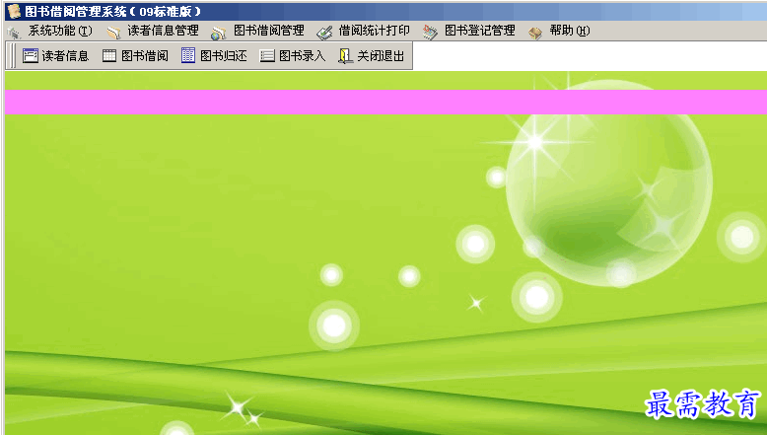The image size is (767, 435).
Task: Click the 图书登记管理 menu icon
Action: (x=430, y=33)
